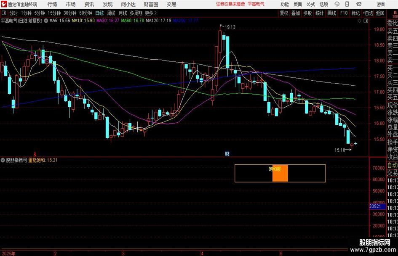The image size is (398, 256).
Task: Expand 更多 periods chevron
Action: pos(155,13)
